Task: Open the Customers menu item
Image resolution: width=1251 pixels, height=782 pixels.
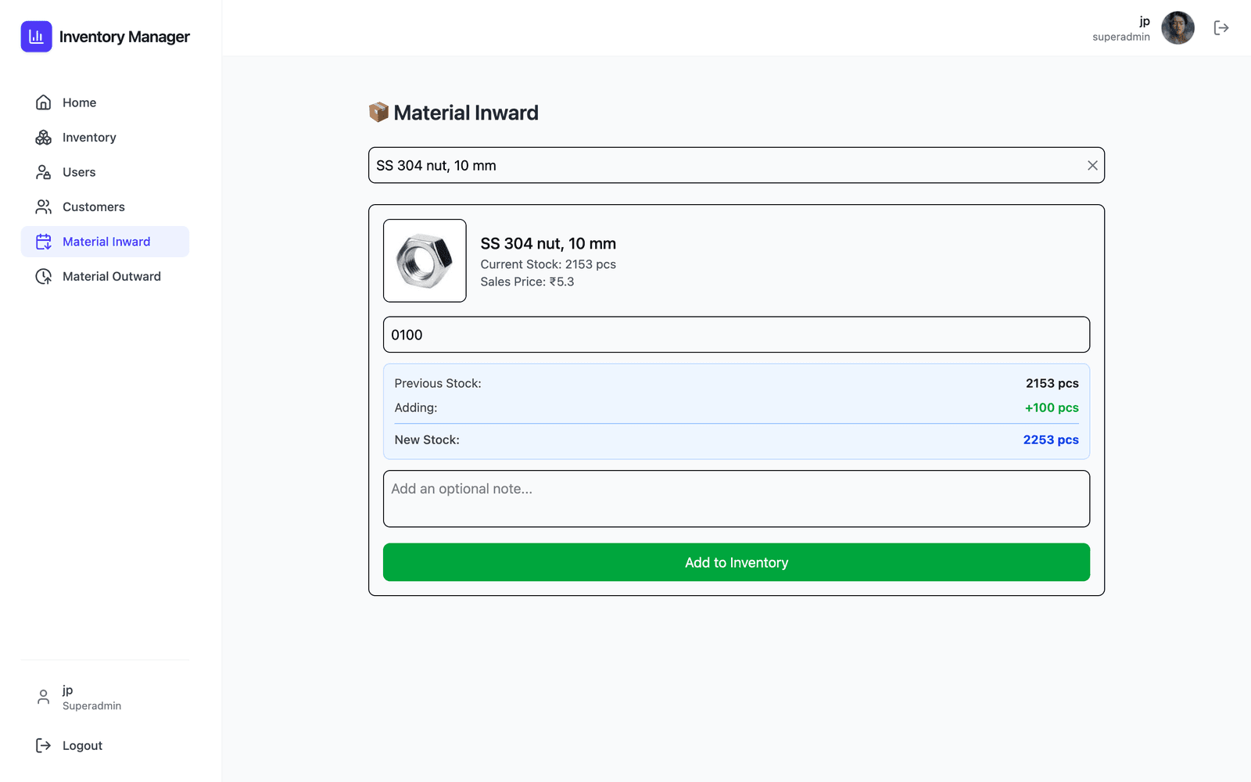Action: point(105,207)
